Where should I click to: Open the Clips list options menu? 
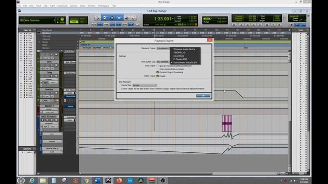coord(307,30)
